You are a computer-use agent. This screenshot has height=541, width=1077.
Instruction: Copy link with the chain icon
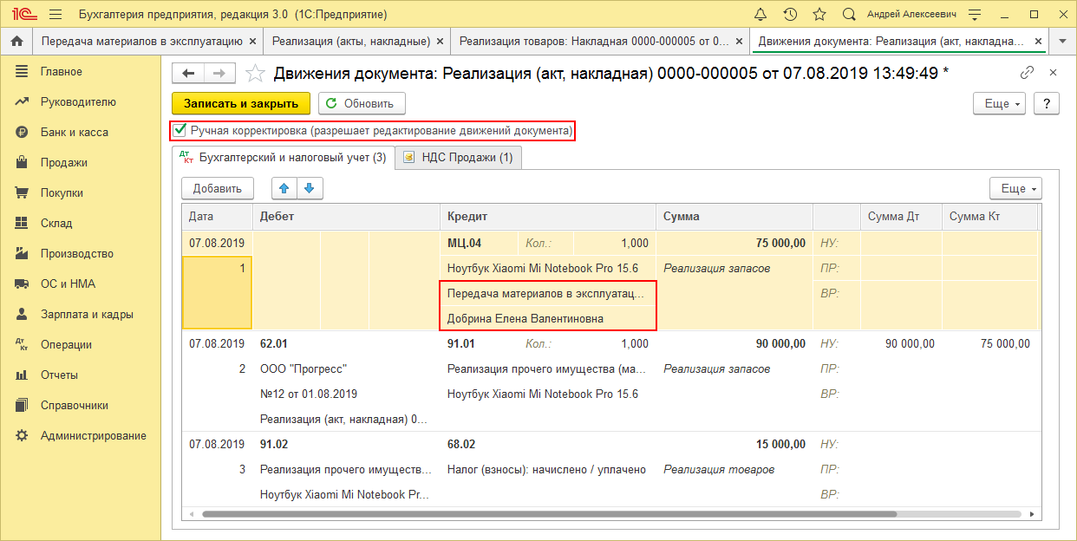click(x=1028, y=74)
